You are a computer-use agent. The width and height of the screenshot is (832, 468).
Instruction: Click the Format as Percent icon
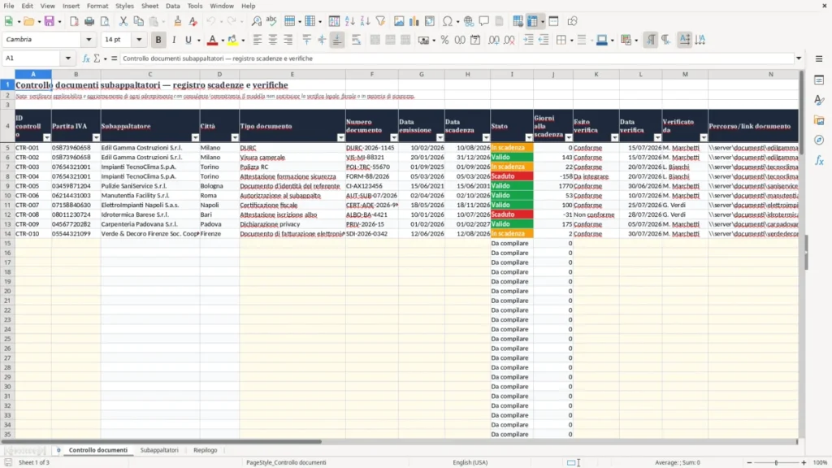pos(444,40)
